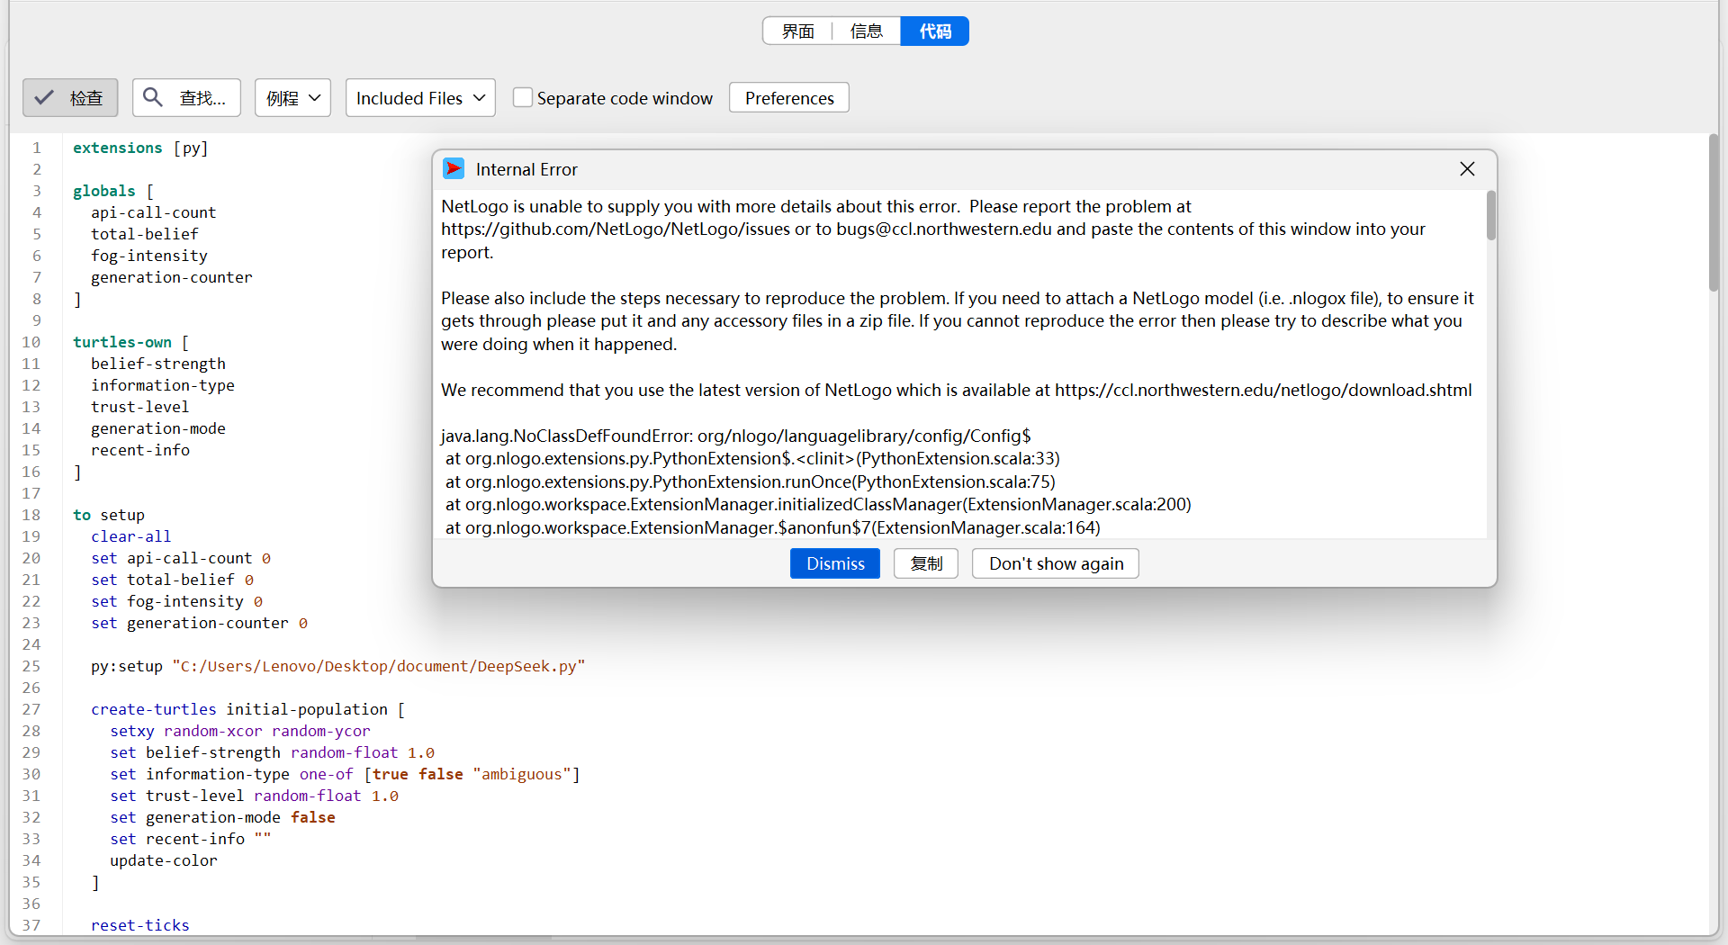Select the 代码 tab
Viewport: 1728px width, 945px height.
934,31
